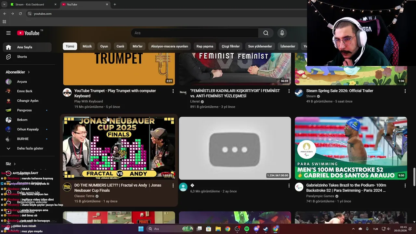Select the İzlenenler filter chip
Image resolution: width=416 pixels, height=234 pixels.
[288, 46]
